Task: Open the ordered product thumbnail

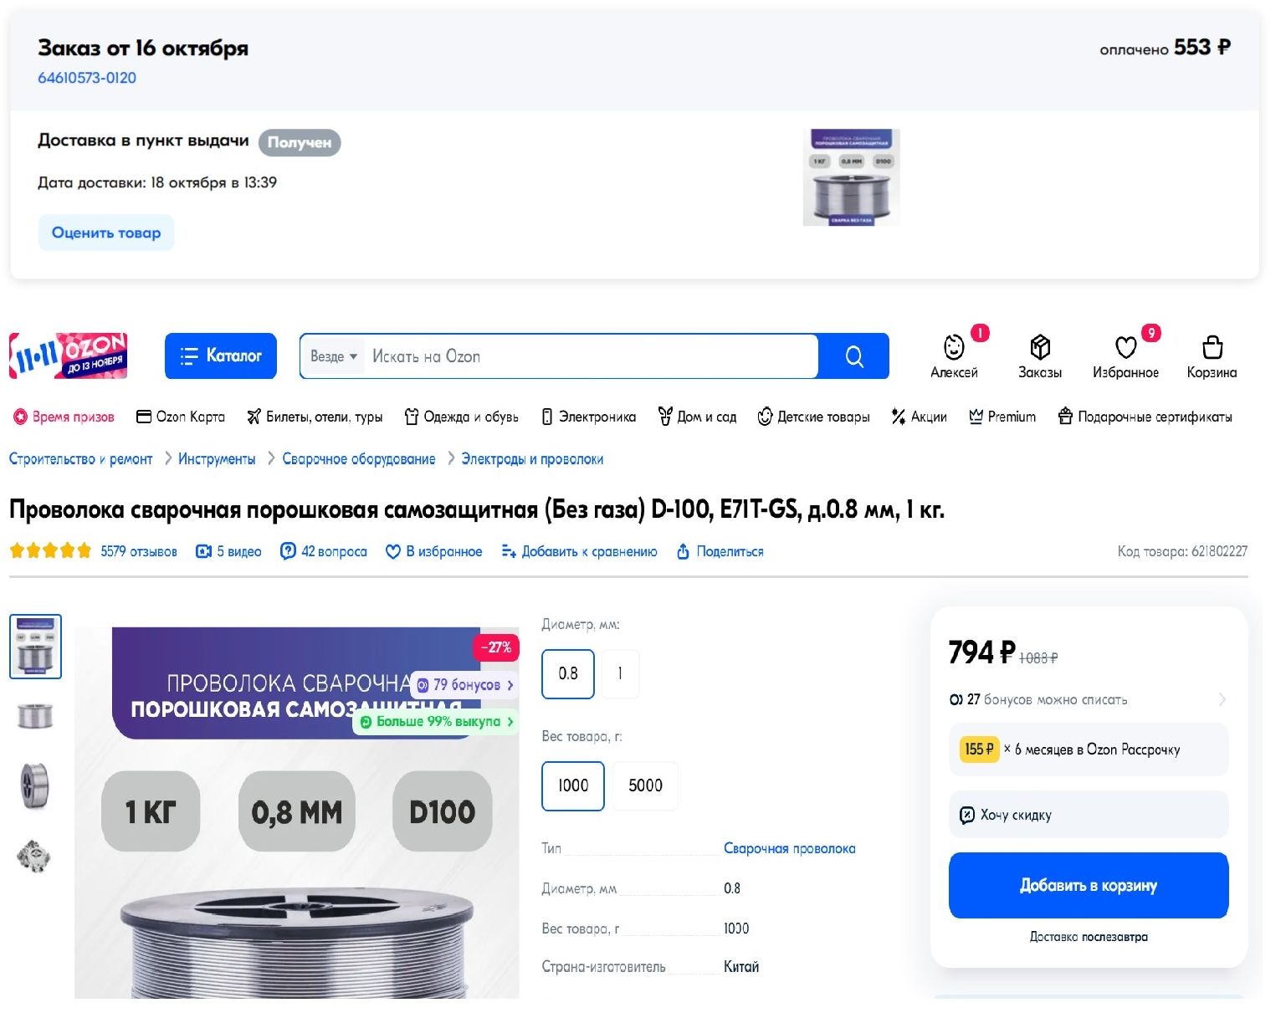Action: click(x=851, y=176)
